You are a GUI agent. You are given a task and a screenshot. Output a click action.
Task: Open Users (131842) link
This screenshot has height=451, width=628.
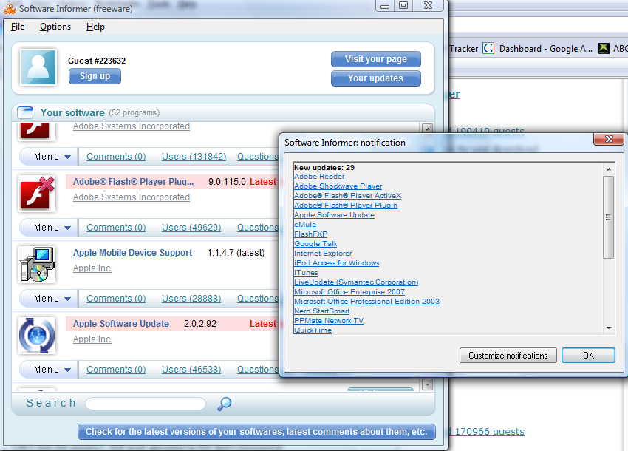point(194,157)
